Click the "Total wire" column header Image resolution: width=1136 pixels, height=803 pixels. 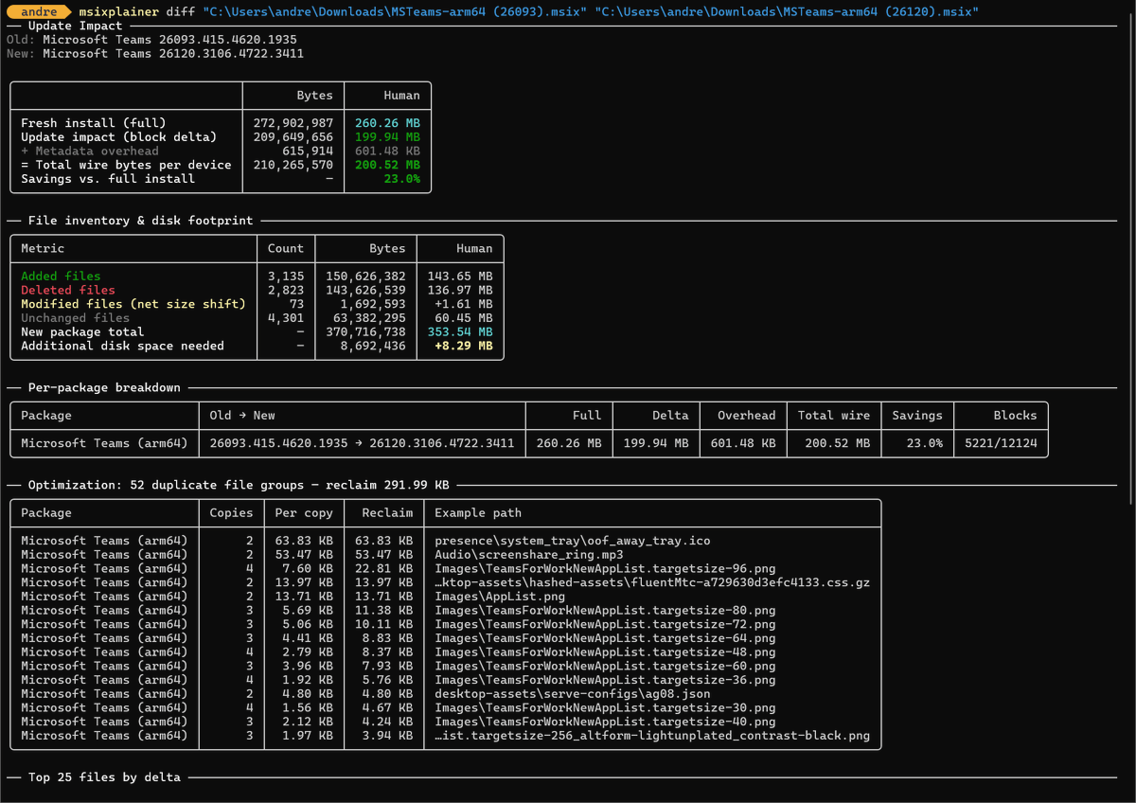833,415
